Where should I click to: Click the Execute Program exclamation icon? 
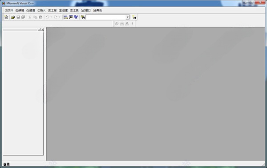click(132, 24)
